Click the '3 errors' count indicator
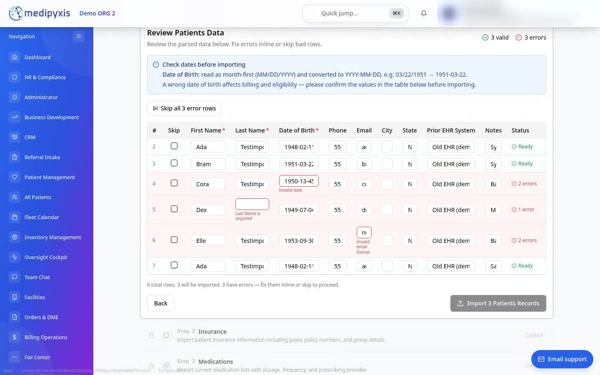 tap(531, 37)
